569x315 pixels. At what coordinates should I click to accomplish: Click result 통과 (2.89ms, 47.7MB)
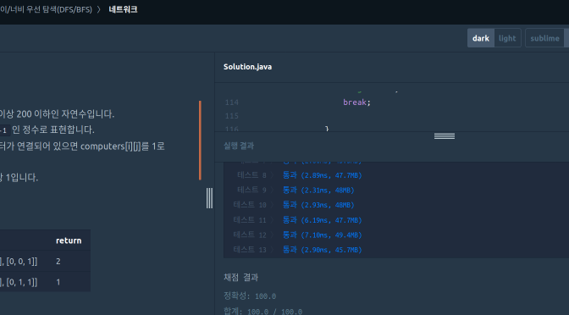pos(323,175)
